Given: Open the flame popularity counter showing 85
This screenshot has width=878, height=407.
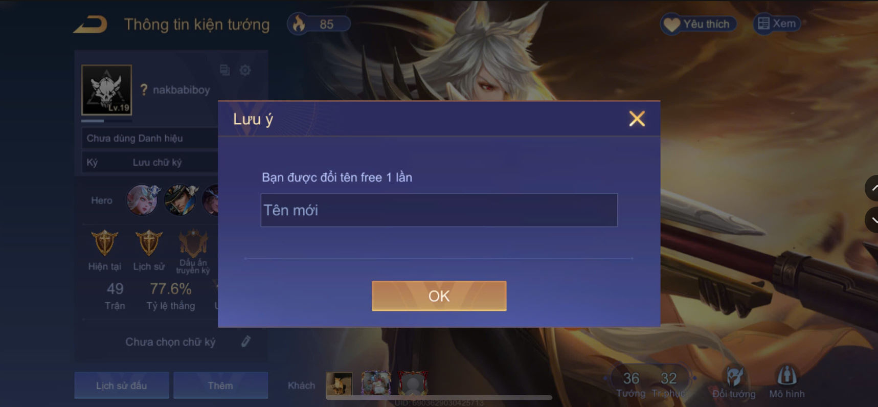Looking at the screenshot, I should click(x=319, y=24).
